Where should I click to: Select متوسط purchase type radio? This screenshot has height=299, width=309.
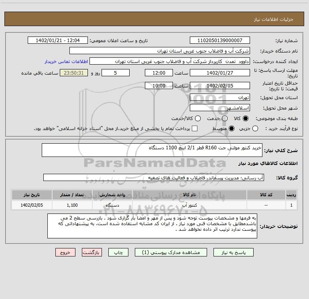[x=232, y=129]
